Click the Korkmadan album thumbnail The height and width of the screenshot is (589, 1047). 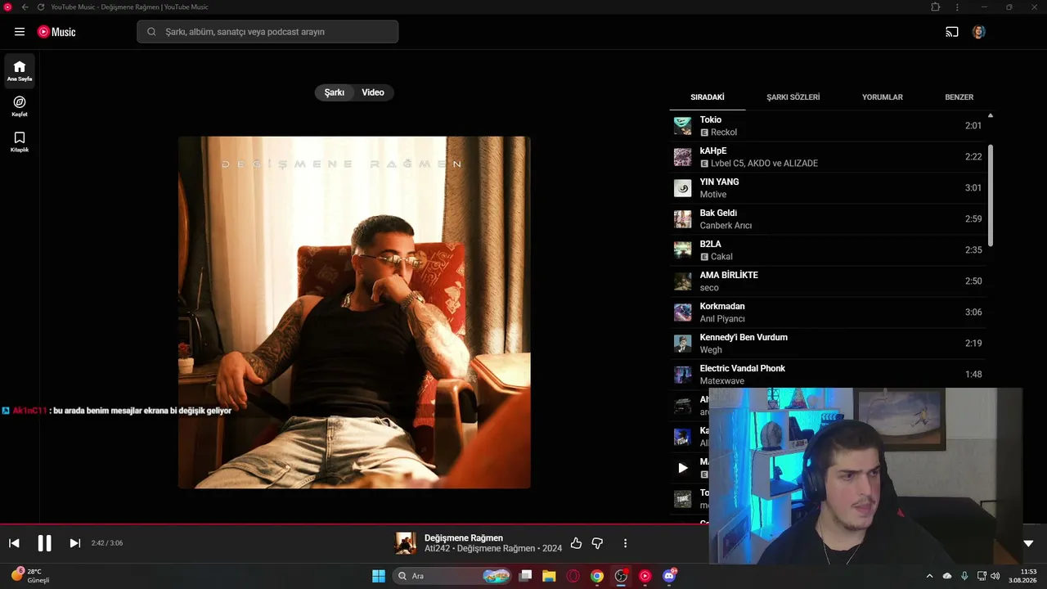(682, 312)
